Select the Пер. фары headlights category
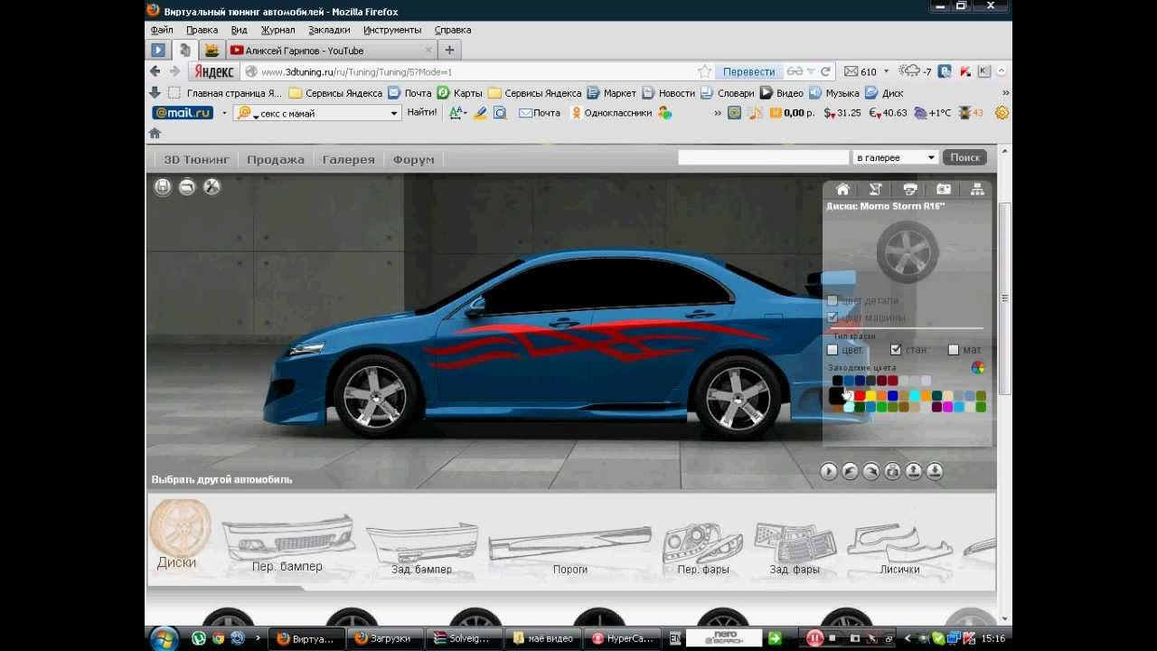Image resolution: width=1157 pixels, height=651 pixels. tap(703, 548)
